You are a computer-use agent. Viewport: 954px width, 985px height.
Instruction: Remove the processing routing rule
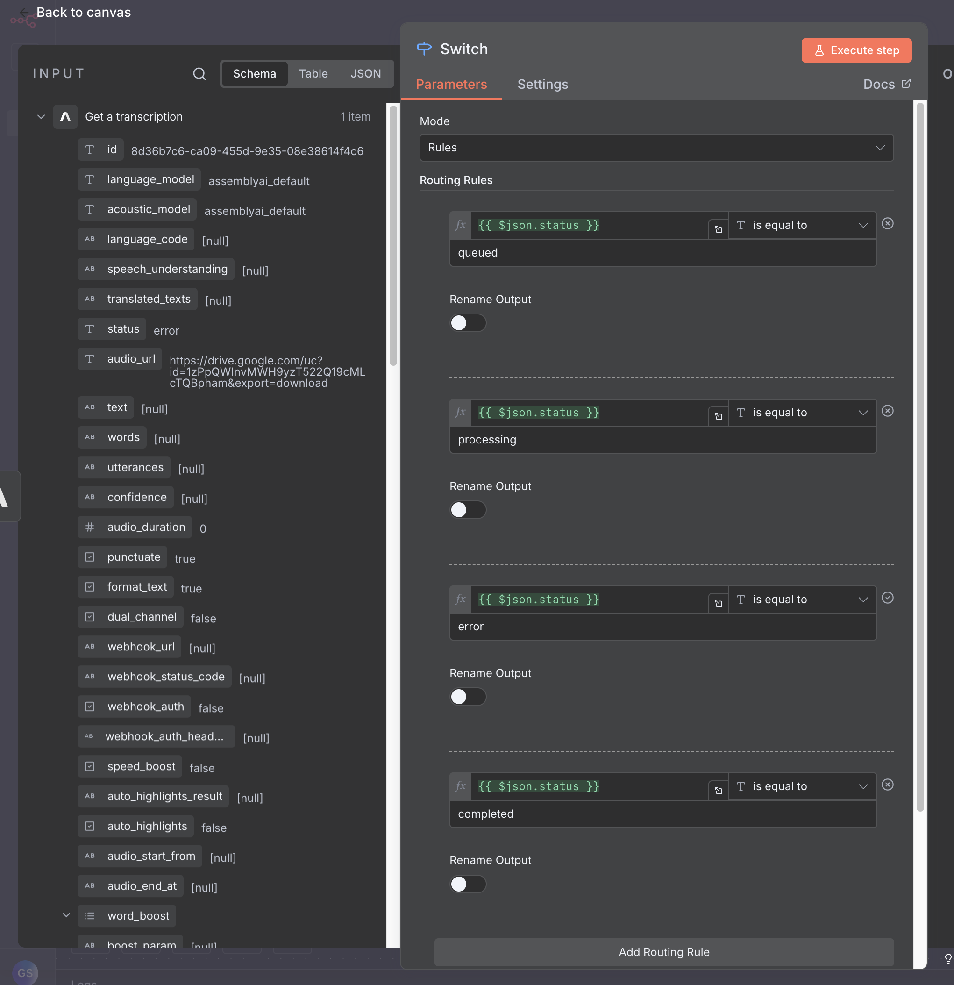[x=887, y=411]
